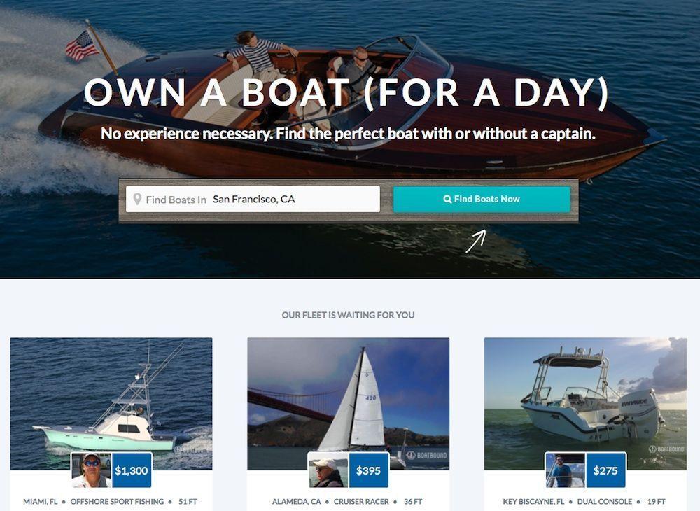Open Alameda boat owner's profile photo
The height and width of the screenshot is (511, 700).
(328, 470)
